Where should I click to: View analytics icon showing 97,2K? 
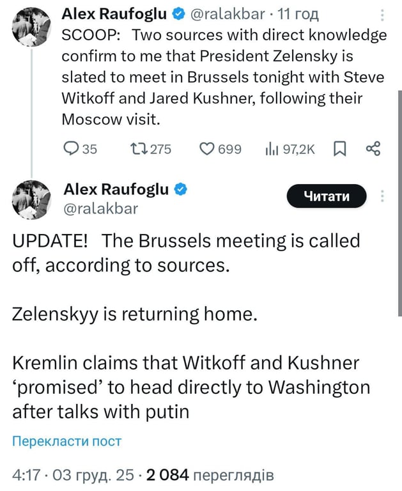[271, 149]
